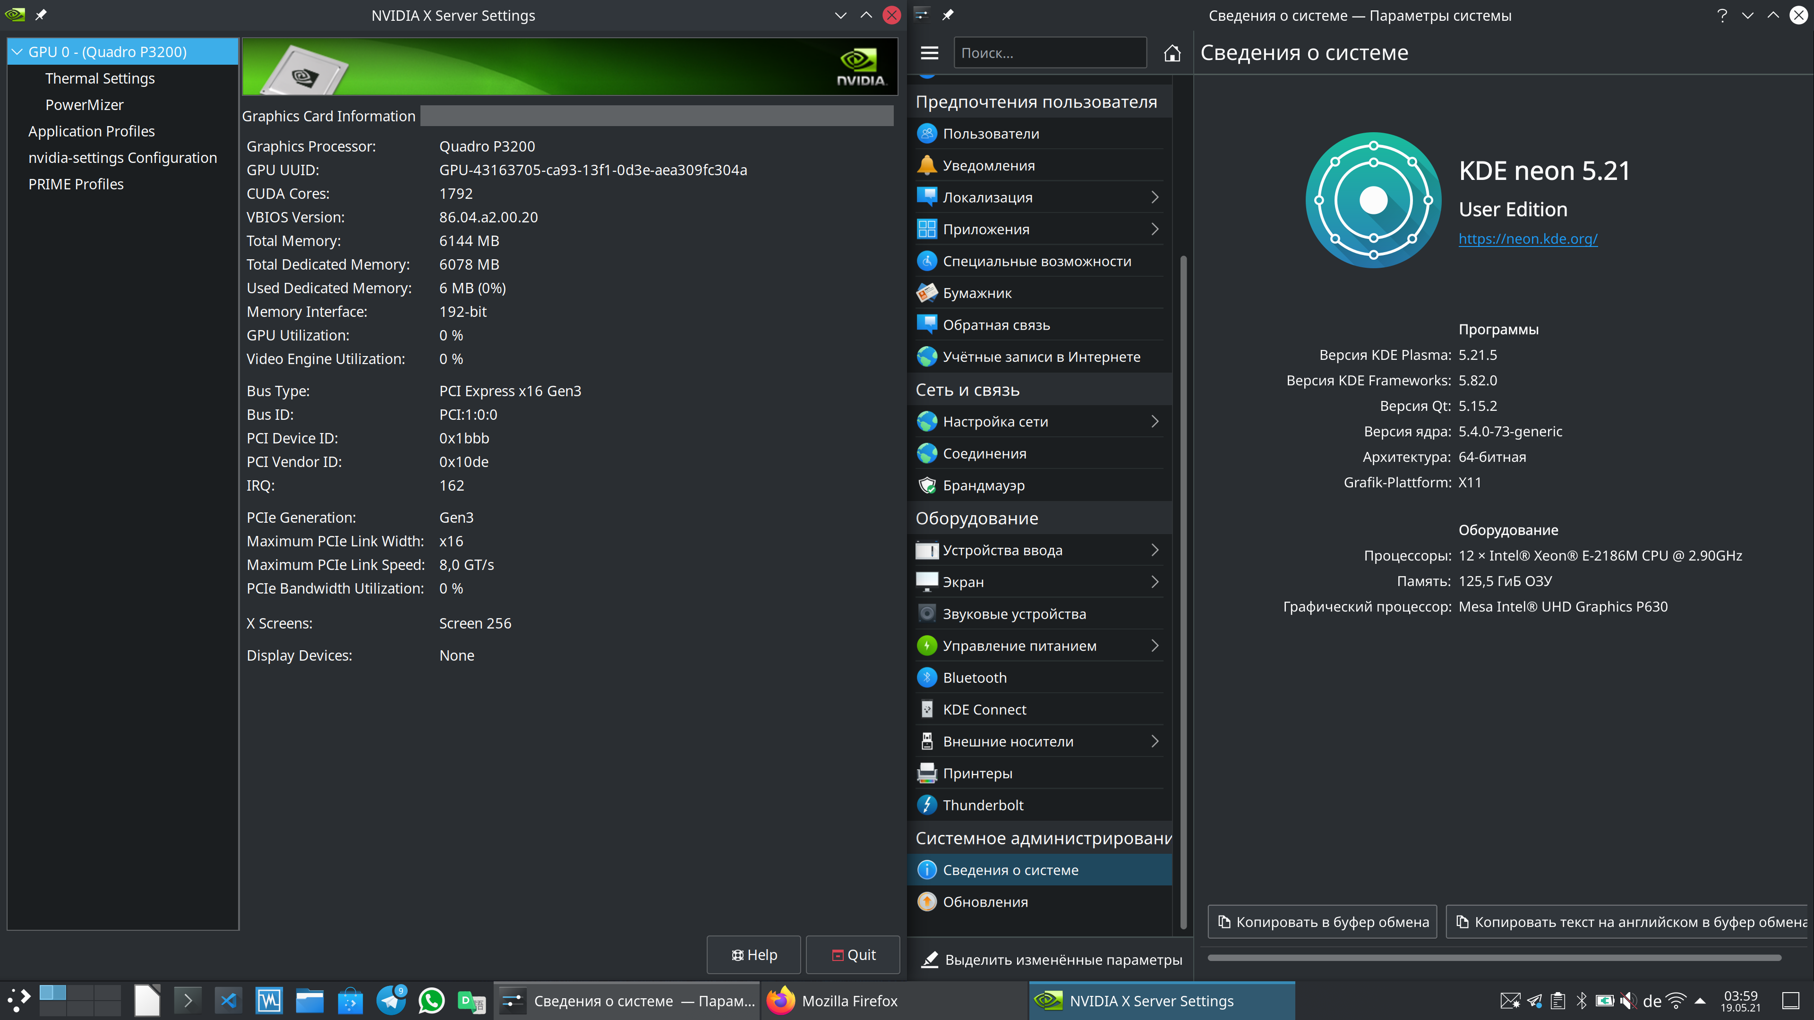This screenshot has width=1814, height=1020.
Task: Launch Konsole terminal from taskbar
Action: (188, 1000)
